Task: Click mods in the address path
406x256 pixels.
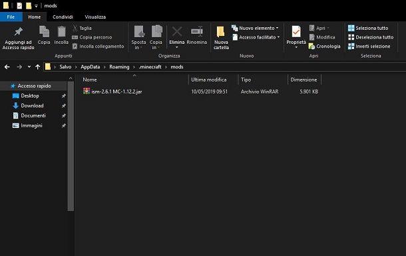Action: pyautogui.click(x=177, y=67)
